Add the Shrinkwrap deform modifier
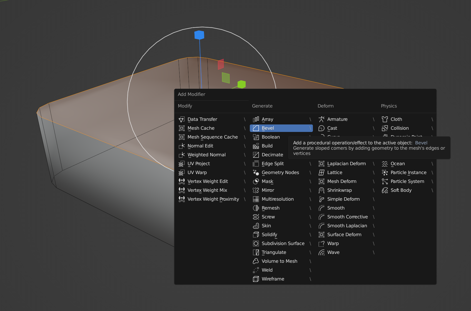 point(347,190)
